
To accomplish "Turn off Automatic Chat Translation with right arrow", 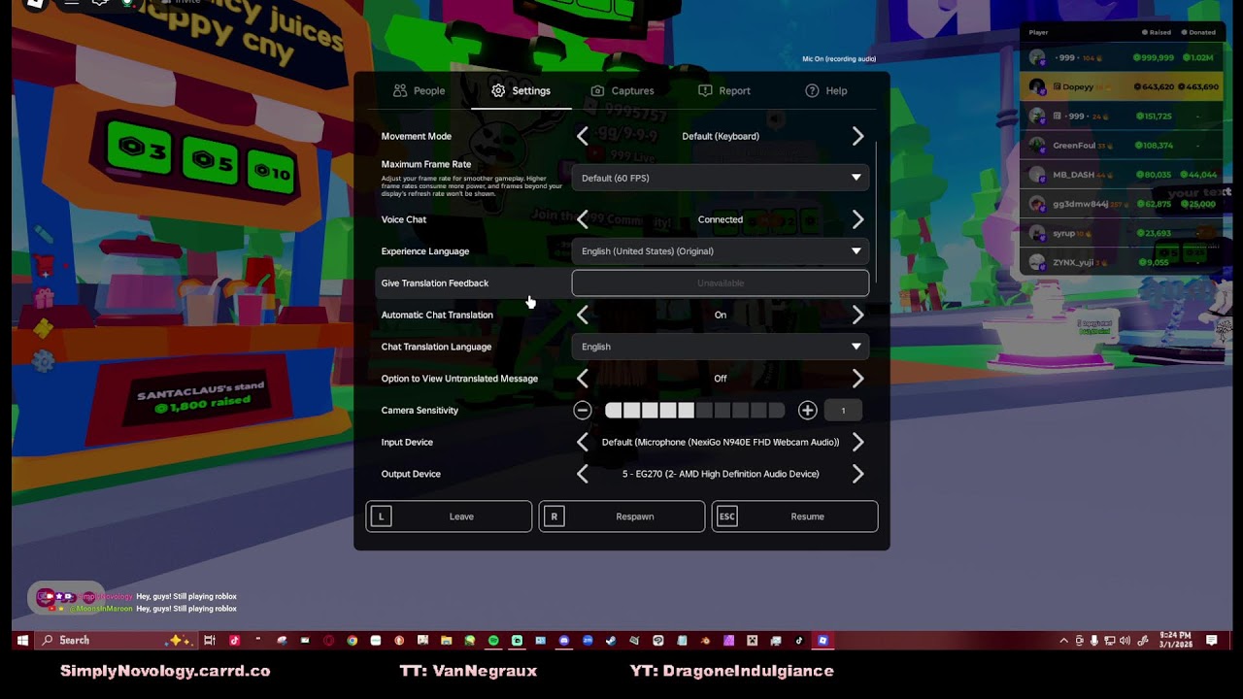I will pos(857,315).
